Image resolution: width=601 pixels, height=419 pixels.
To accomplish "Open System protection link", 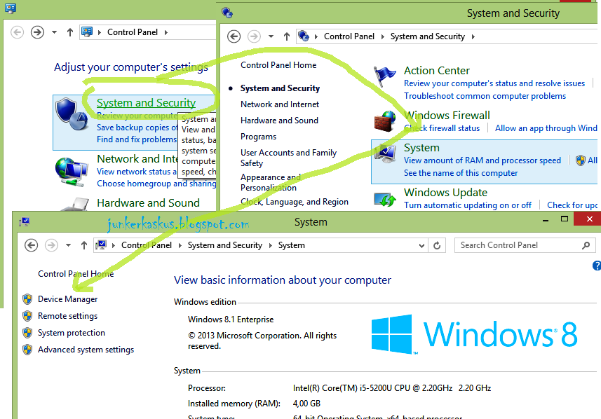I will tap(72, 333).
